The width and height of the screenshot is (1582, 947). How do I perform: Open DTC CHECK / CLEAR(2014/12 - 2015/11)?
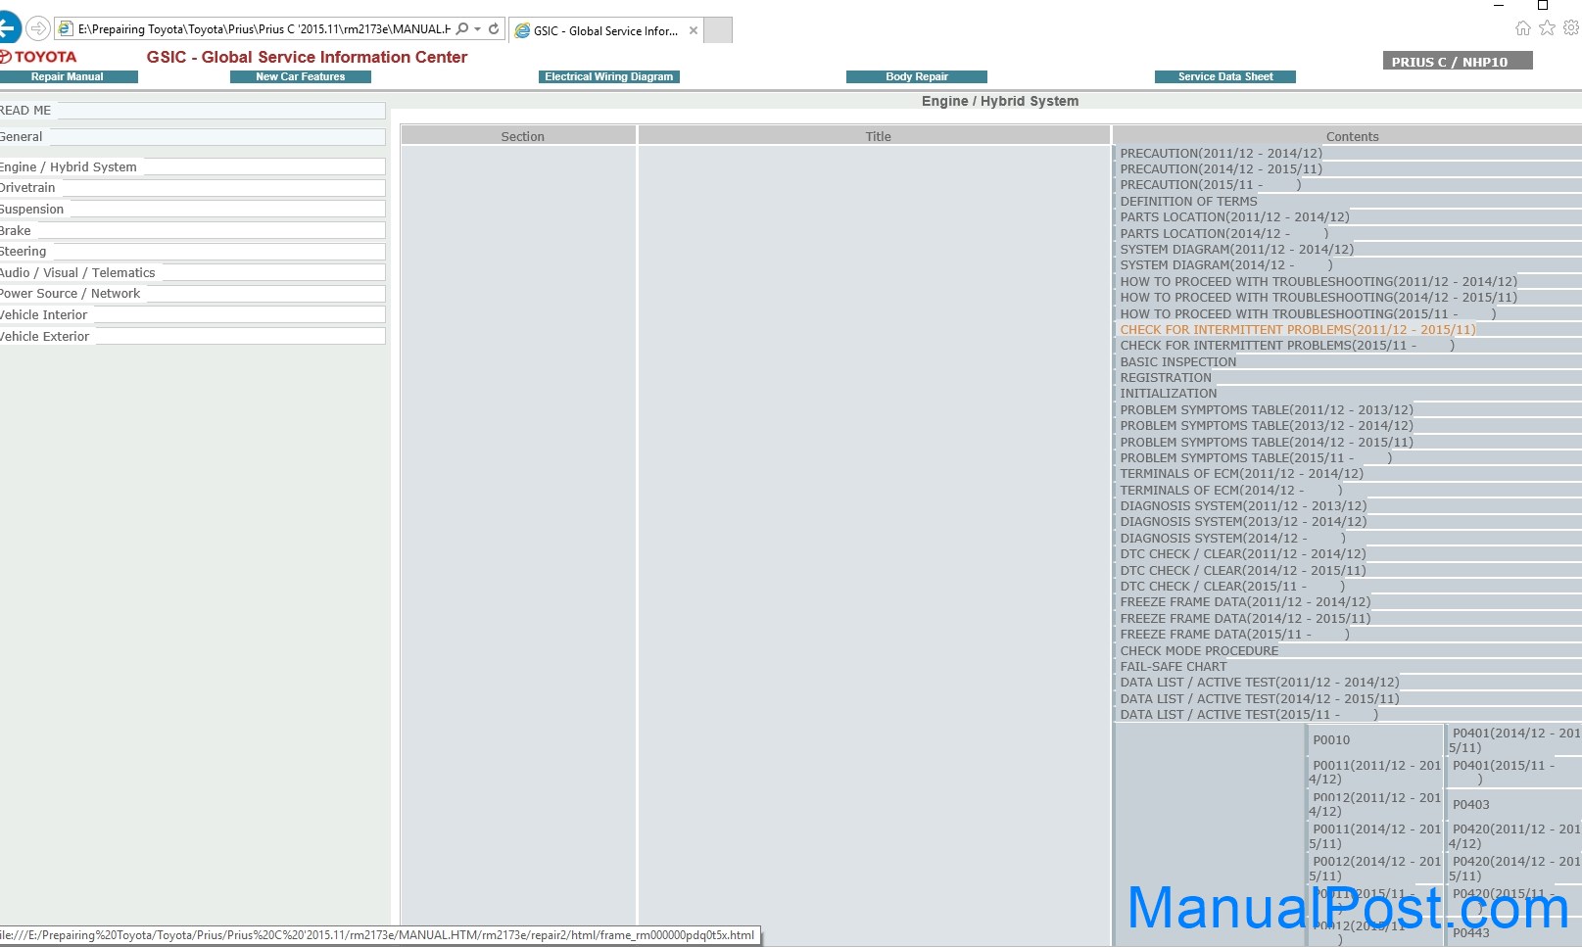coord(1243,571)
